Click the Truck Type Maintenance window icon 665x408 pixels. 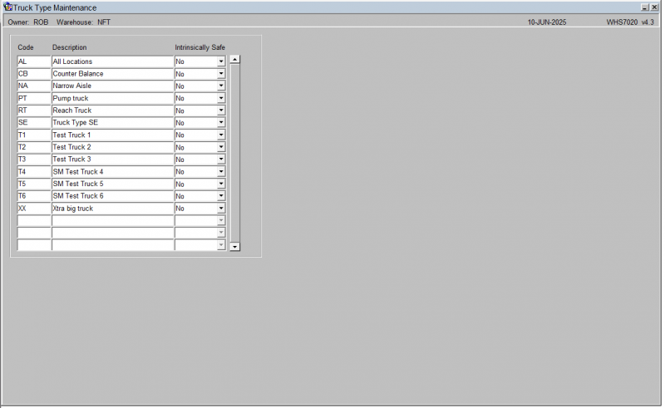(x=7, y=7)
